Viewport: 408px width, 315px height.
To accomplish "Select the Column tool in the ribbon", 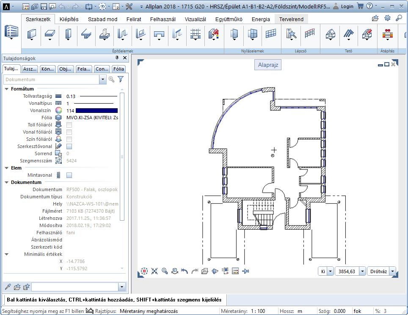I will (68, 34).
